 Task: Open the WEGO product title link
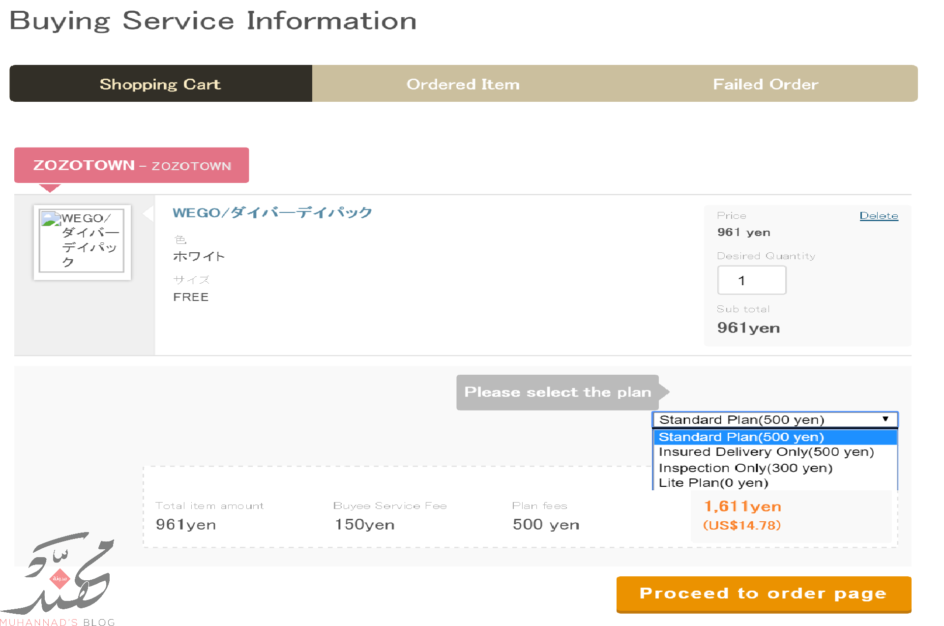[x=272, y=212]
